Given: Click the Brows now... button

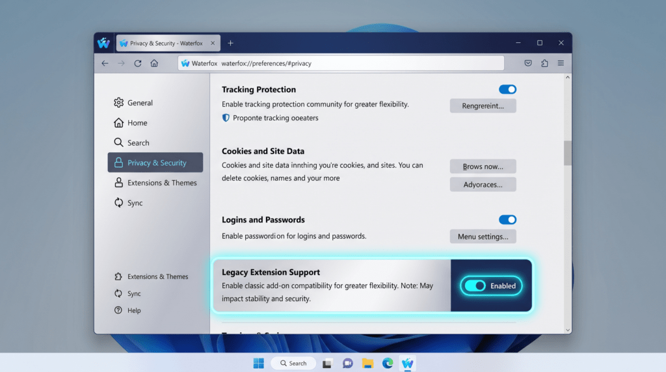Looking at the screenshot, I should tap(483, 166).
